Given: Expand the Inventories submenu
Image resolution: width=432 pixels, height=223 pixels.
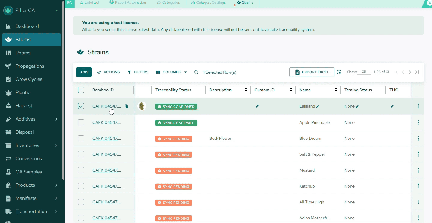Looking at the screenshot, I should point(56,145).
